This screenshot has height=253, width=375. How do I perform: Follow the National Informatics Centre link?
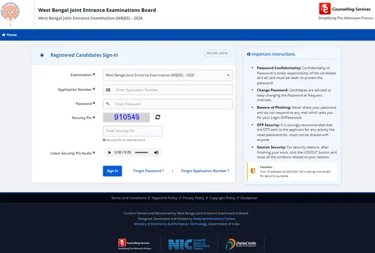click(x=214, y=218)
